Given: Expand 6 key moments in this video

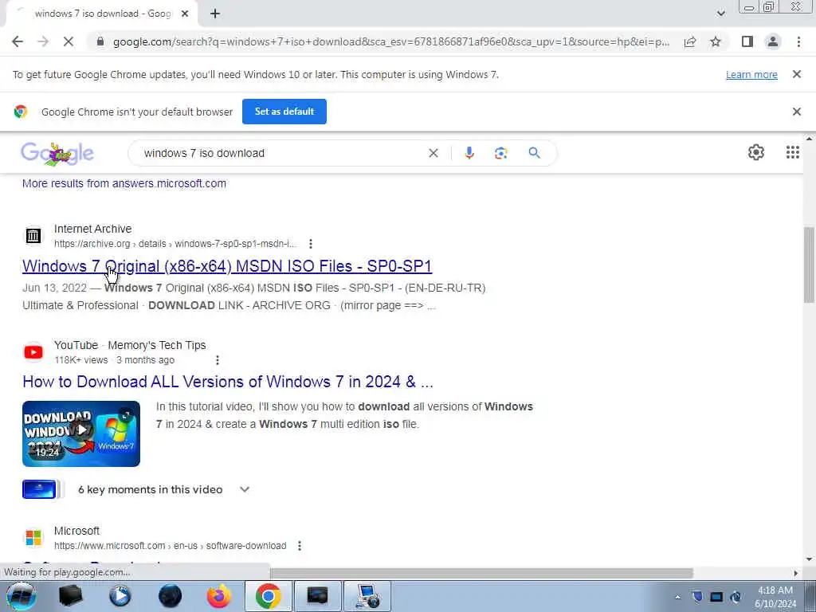Looking at the screenshot, I should point(245,489).
